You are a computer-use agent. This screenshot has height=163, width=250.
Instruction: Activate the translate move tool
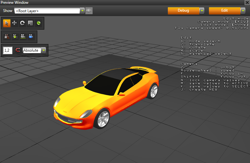[x=15, y=23]
